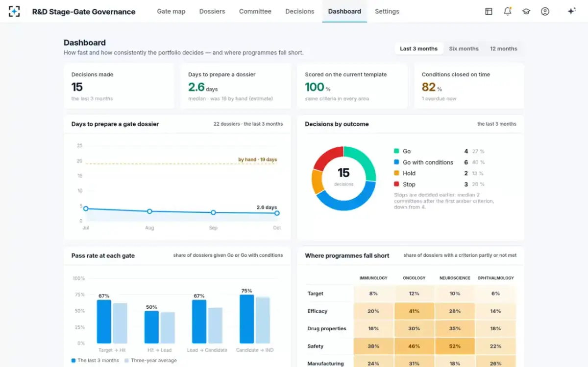588x367 pixels.
Task: Switch to the Committee tab
Action: (255, 11)
